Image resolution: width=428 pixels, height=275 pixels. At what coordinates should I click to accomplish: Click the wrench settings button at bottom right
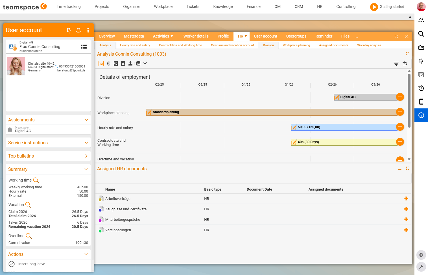[x=421, y=267]
